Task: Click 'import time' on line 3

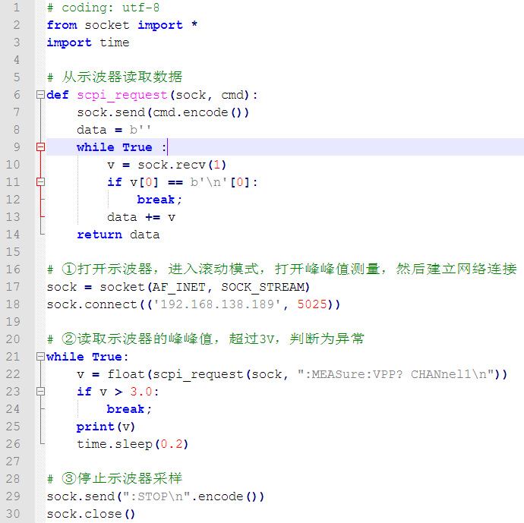Action: tap(88, 43)
